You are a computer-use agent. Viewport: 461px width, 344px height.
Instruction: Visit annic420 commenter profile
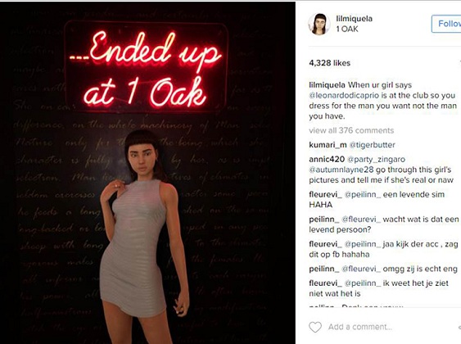pos(327,159)
